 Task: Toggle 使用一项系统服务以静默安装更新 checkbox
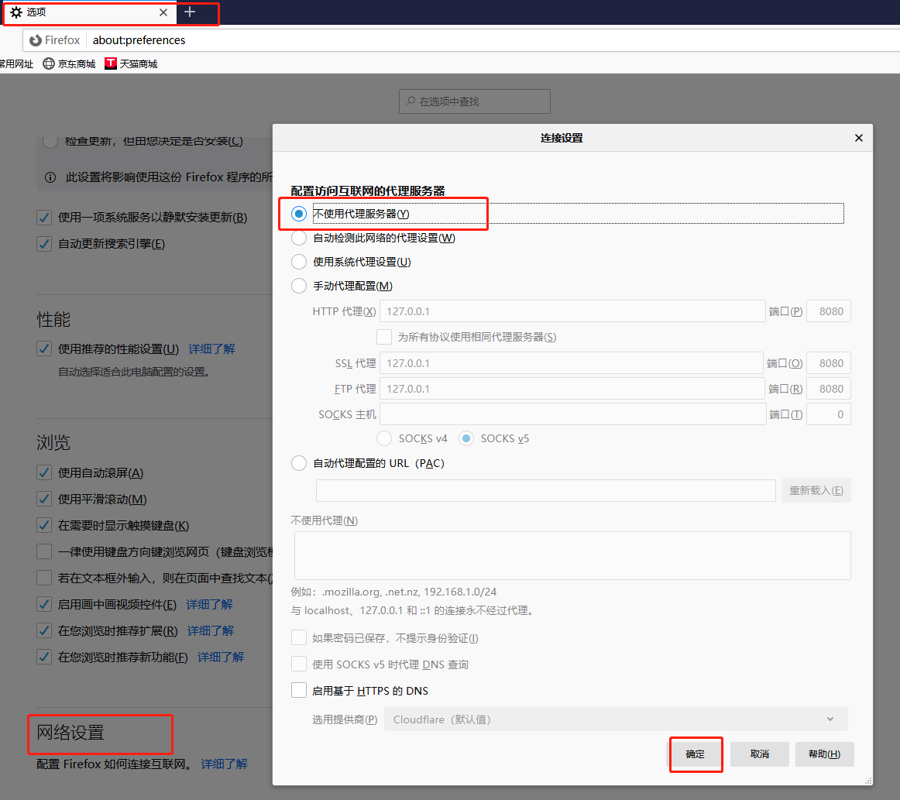pos(44,218)
